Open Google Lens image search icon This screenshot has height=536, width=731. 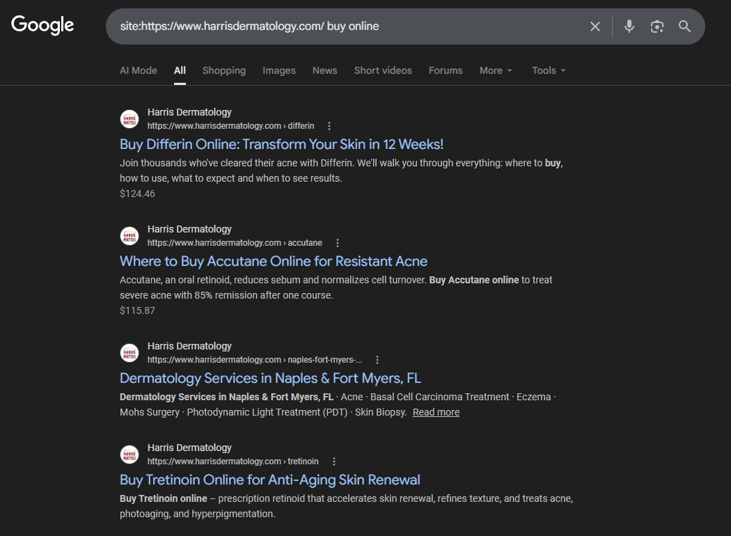tap(657, 26)
